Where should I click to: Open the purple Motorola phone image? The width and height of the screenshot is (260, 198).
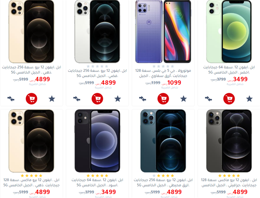pyautogui.click(x=163, y=32)
